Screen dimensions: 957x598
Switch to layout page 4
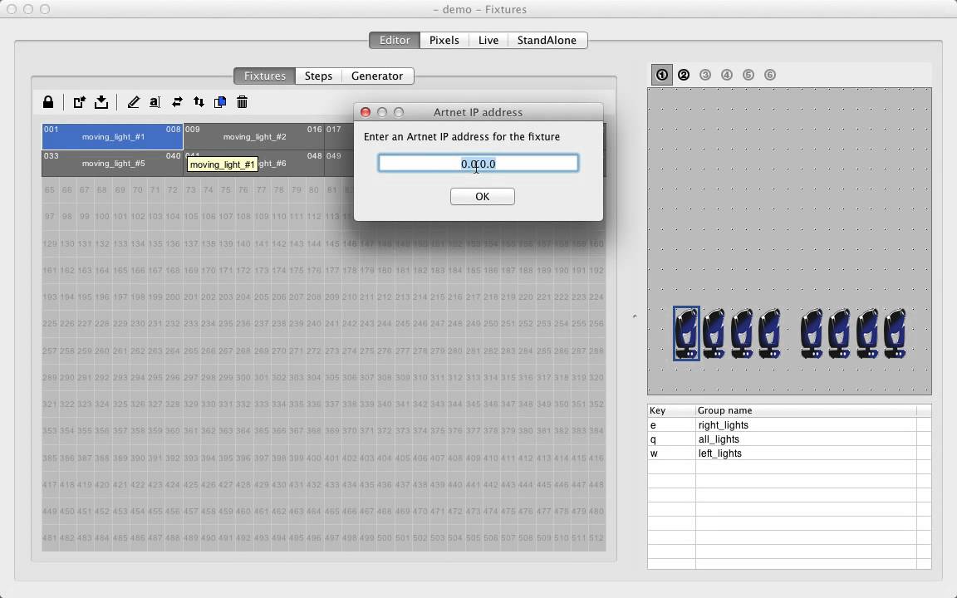[726, 75]
